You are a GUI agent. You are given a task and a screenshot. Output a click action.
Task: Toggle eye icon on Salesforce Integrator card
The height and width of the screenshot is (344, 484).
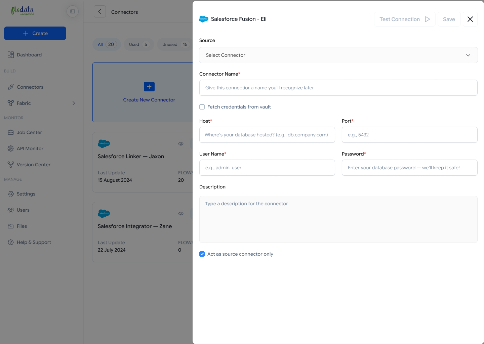[181, 214]
